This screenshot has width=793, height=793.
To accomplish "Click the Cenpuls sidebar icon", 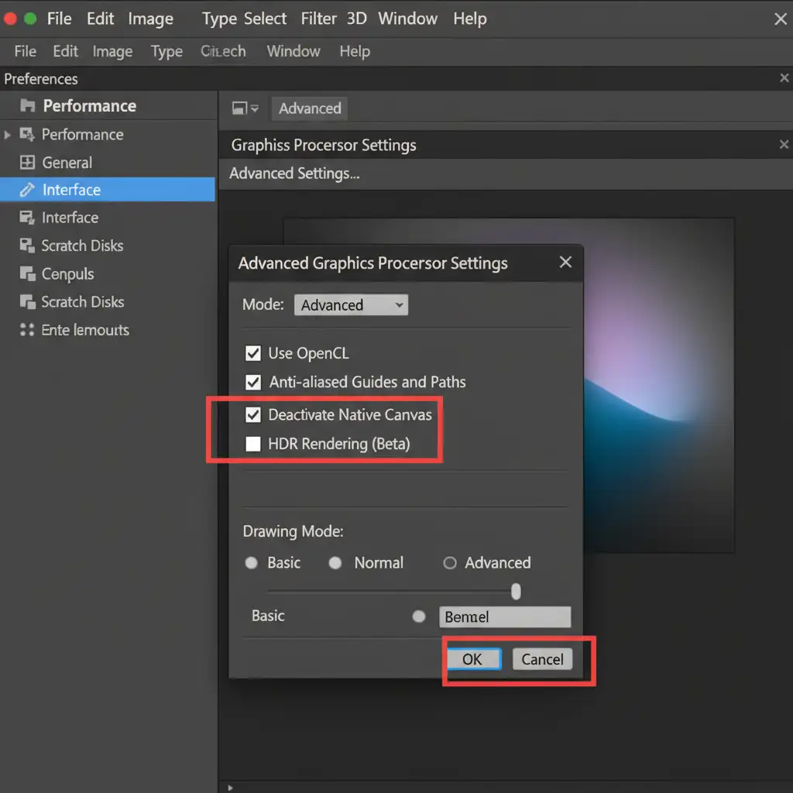I will 27,274.
